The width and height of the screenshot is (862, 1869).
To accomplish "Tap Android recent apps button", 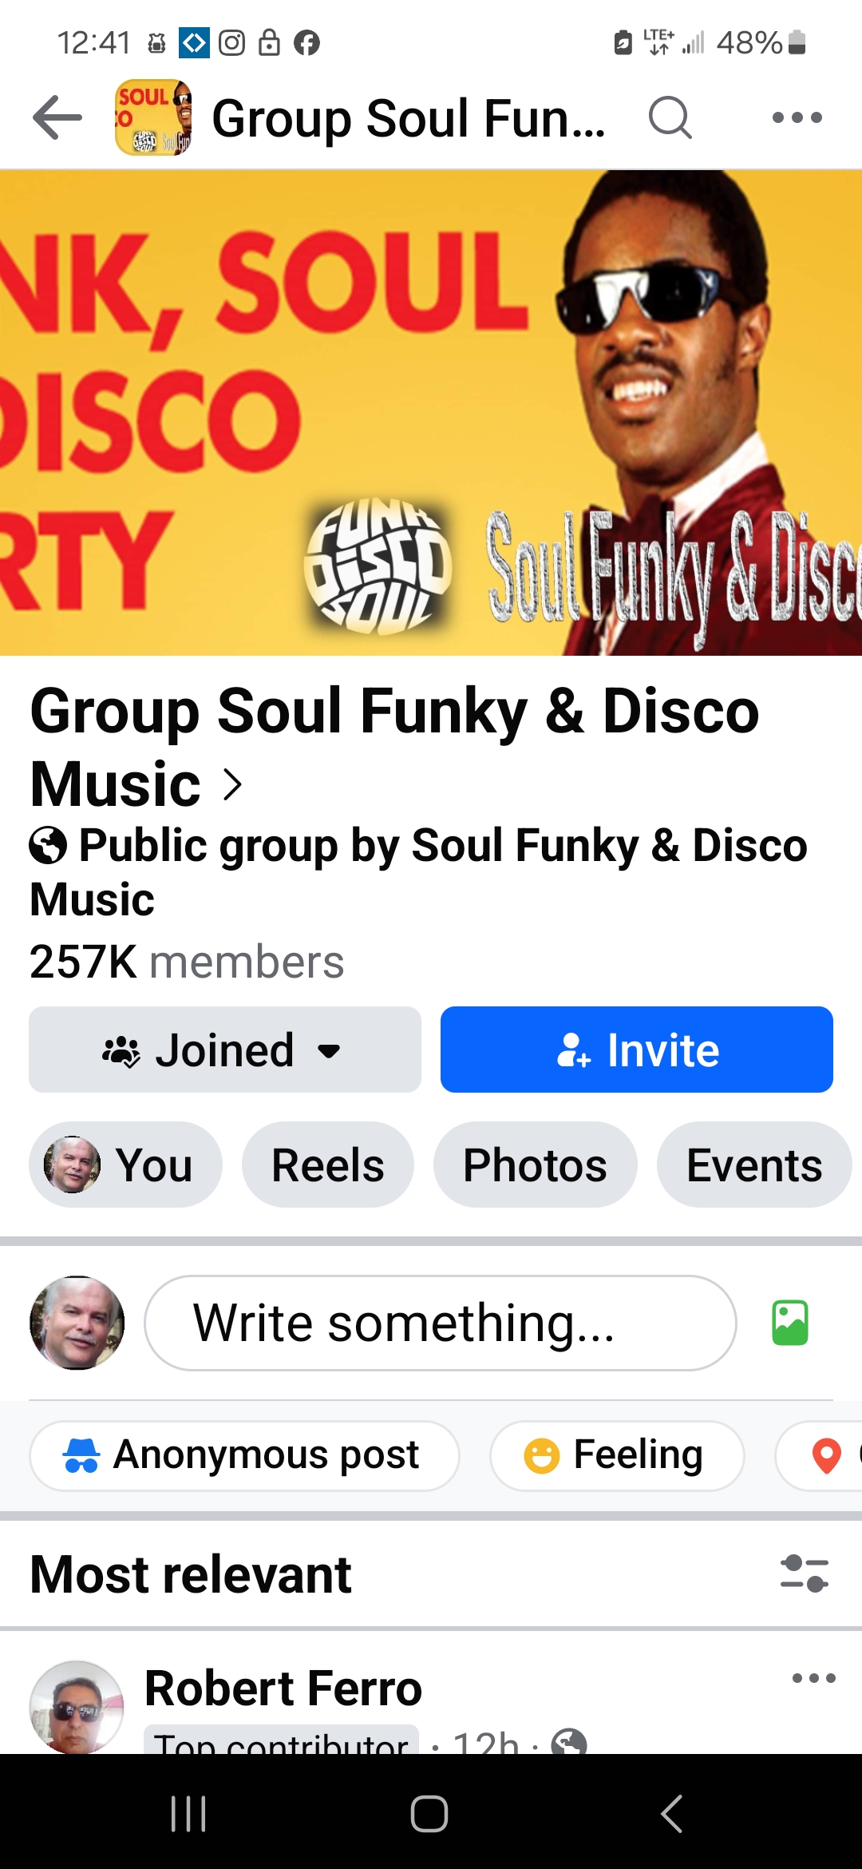I will (x=188, y=1813).
